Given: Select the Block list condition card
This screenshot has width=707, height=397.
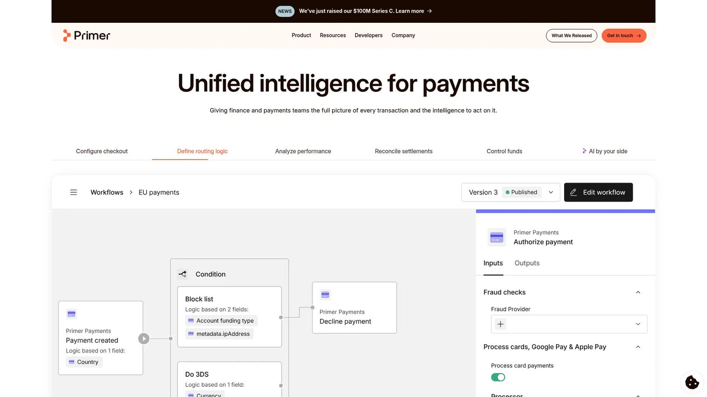Looking at the screenshot, I should [x=229, y=317].
